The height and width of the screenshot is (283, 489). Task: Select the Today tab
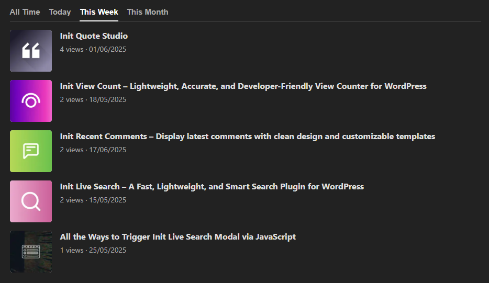click(x=60, y=12)
